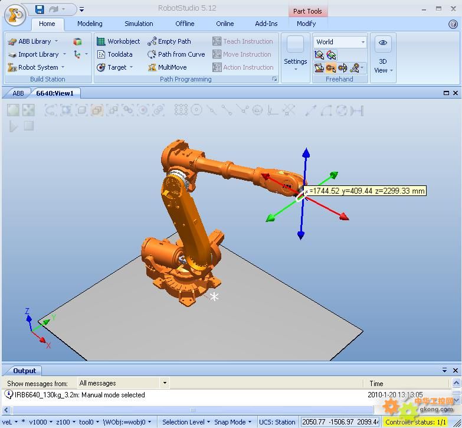462x428 pixels.
Task: Select the Manual mode selected message row
Action: (x=227, y=395)
